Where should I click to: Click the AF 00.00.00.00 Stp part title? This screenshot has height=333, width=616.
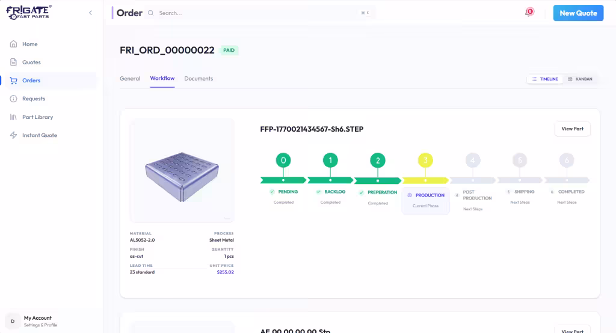click(295, 331)
